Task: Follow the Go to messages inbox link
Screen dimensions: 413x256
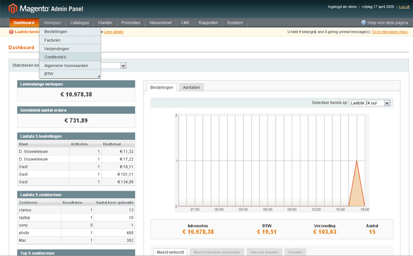Action: pyautogui.click(x=391, y=32)
